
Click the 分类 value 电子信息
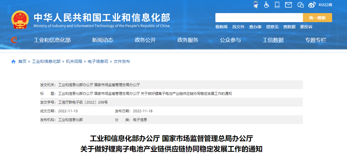coord(140,120)
